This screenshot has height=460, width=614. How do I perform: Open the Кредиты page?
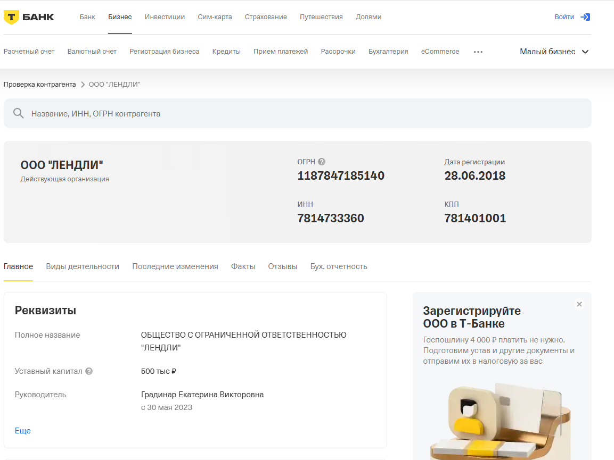click(226, 51)
